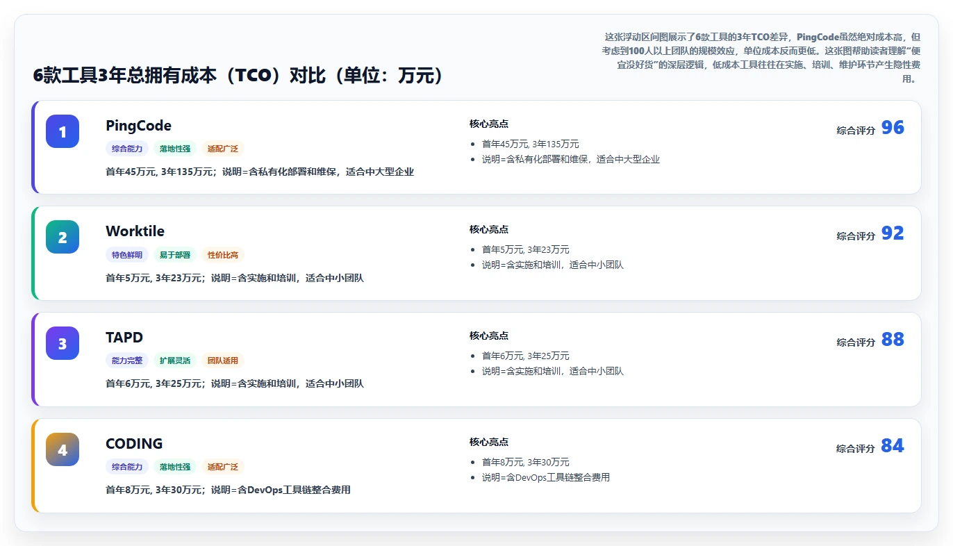
Task: Click the 性价比高 tag under Worktile
Action: pyautogui.click(x=223, y=255)
